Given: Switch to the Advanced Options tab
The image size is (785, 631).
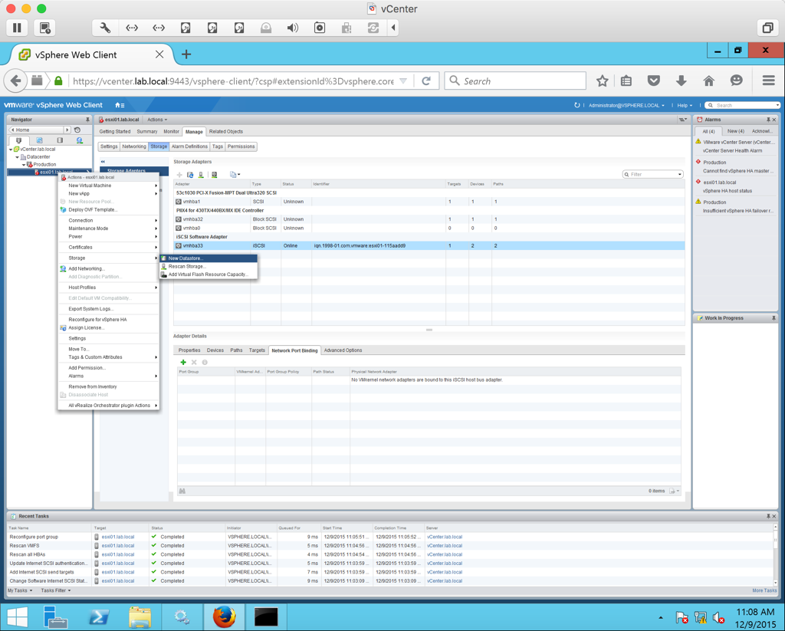Looking at the screenshot, I should 343,350.
